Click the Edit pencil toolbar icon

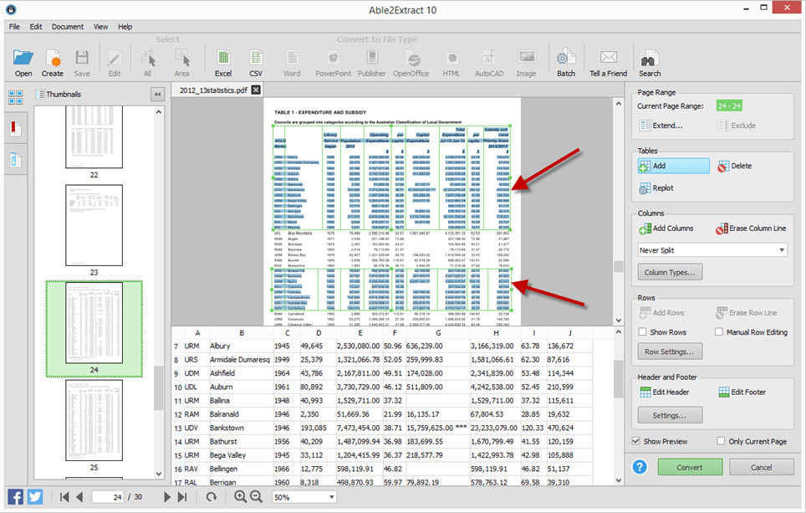114,63
